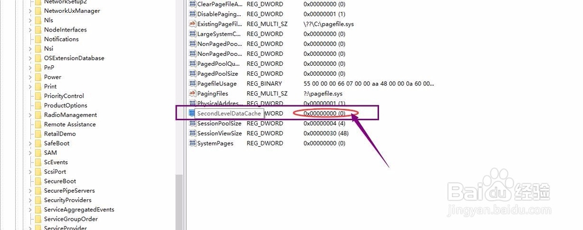Click the folder icon of Notifications
Viewport: 583px width, 230px height.
tap(38, 39)
